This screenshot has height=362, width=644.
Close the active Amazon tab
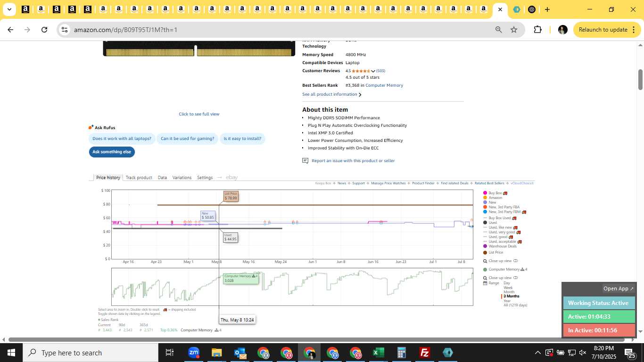pyautogui.click(x=500, y=9)
